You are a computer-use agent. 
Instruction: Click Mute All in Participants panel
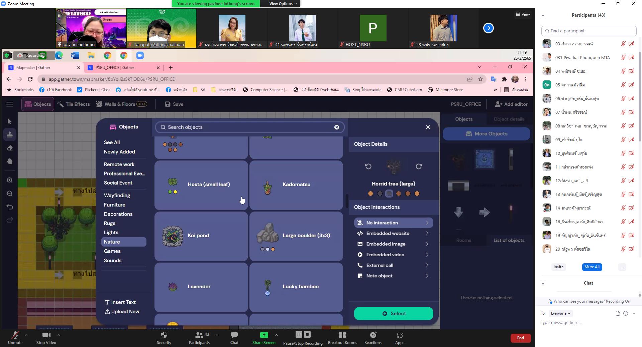click(x=592, y=267)
